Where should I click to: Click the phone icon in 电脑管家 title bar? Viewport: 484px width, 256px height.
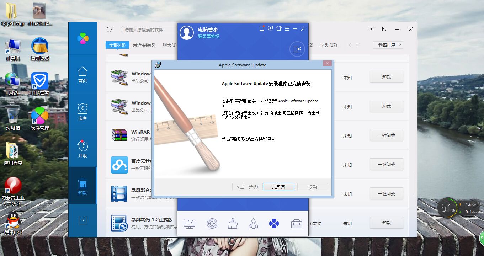tap(262, 28)
